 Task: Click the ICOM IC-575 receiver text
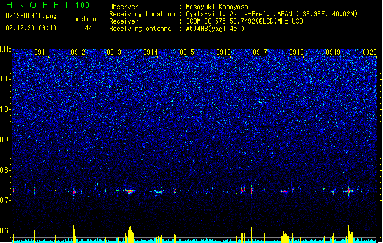244,21
